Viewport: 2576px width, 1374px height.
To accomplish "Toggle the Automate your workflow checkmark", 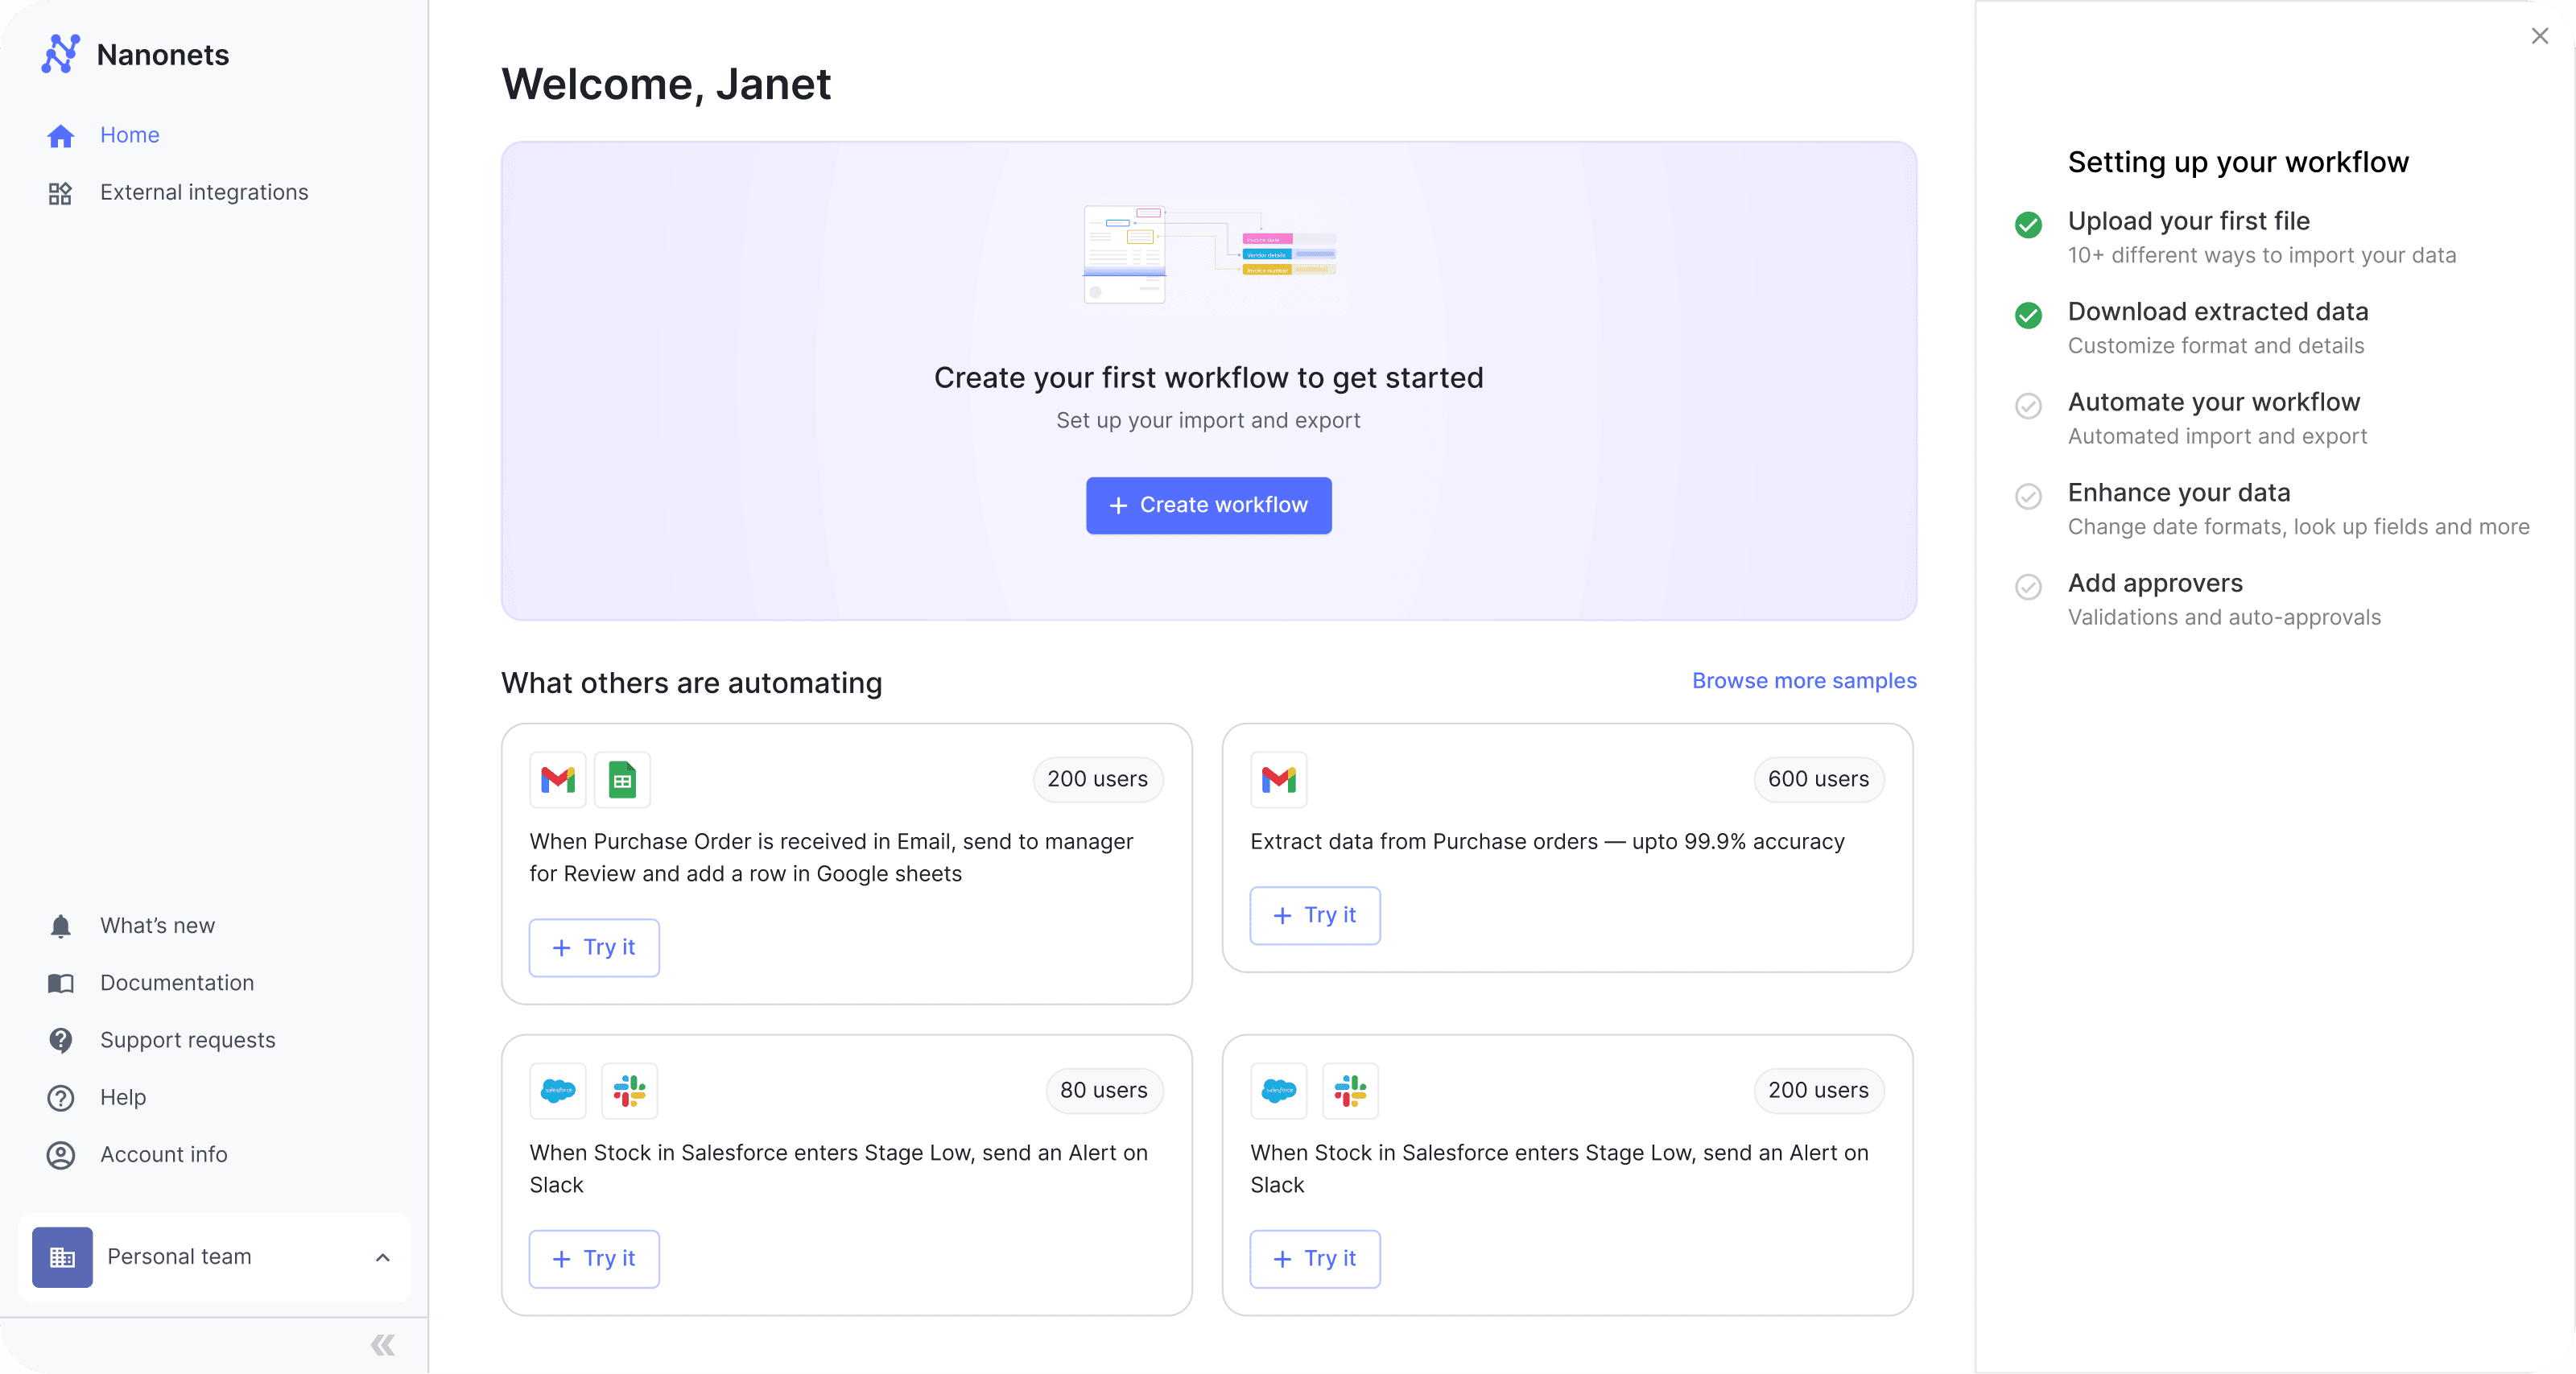I will click(2028, 405).
